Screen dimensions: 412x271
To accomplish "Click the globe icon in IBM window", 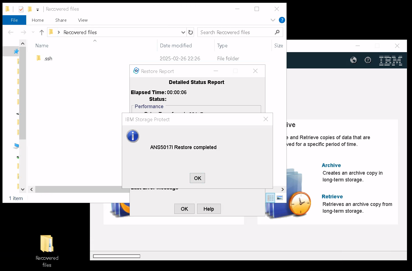I will coord(353,60).
